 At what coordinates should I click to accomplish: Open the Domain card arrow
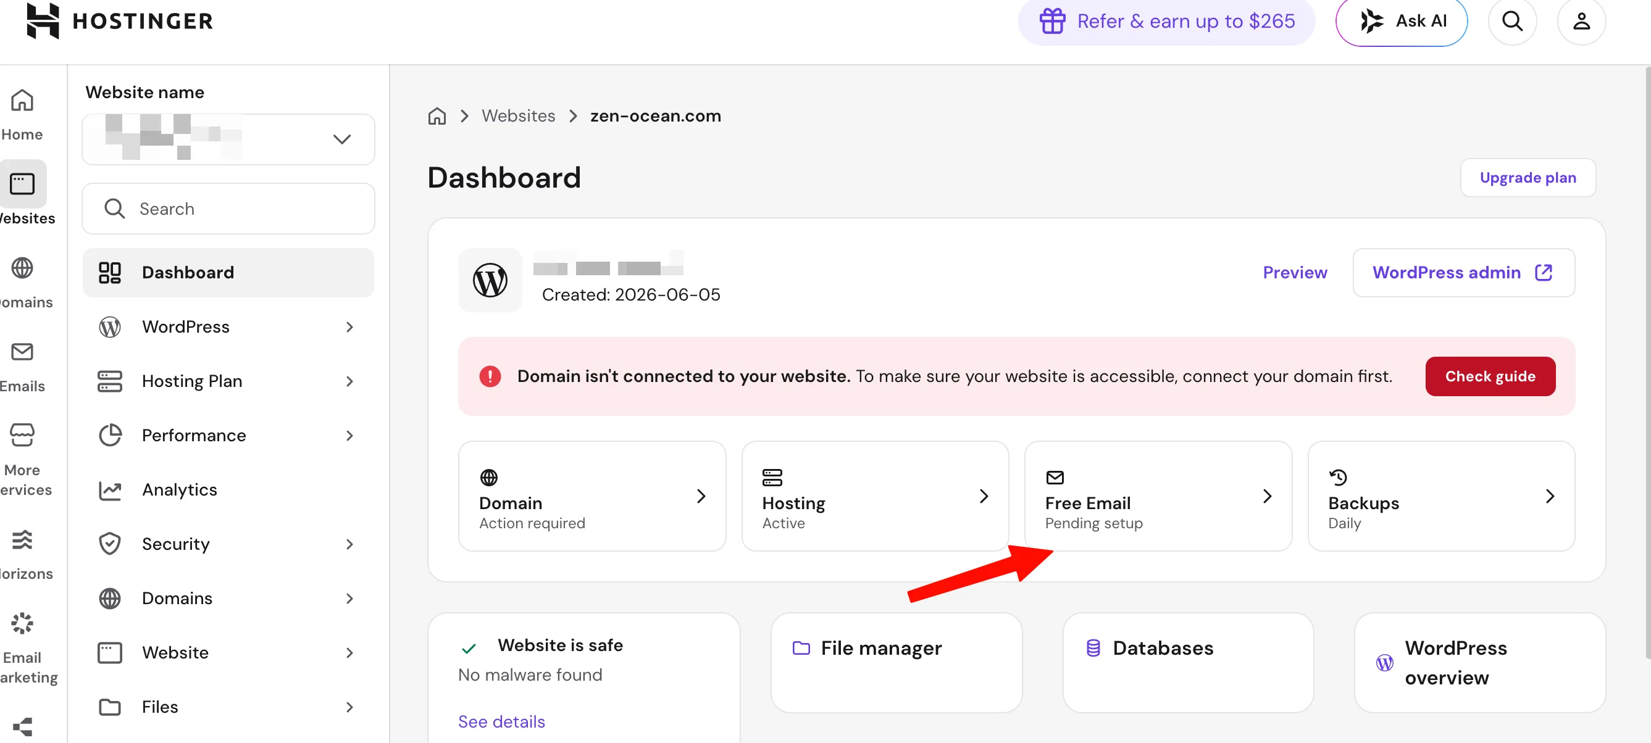701,496
